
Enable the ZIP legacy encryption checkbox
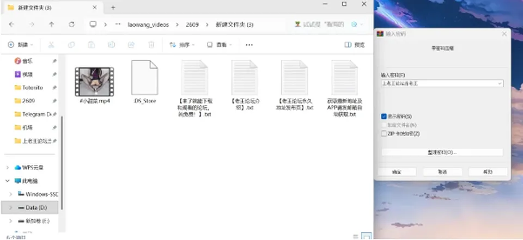(384, 134)
